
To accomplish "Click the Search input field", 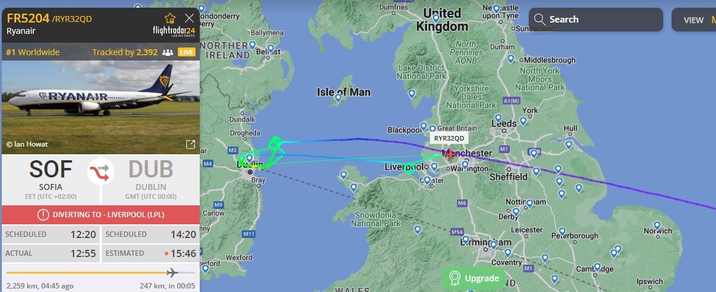I will click(x=596, y=20).
